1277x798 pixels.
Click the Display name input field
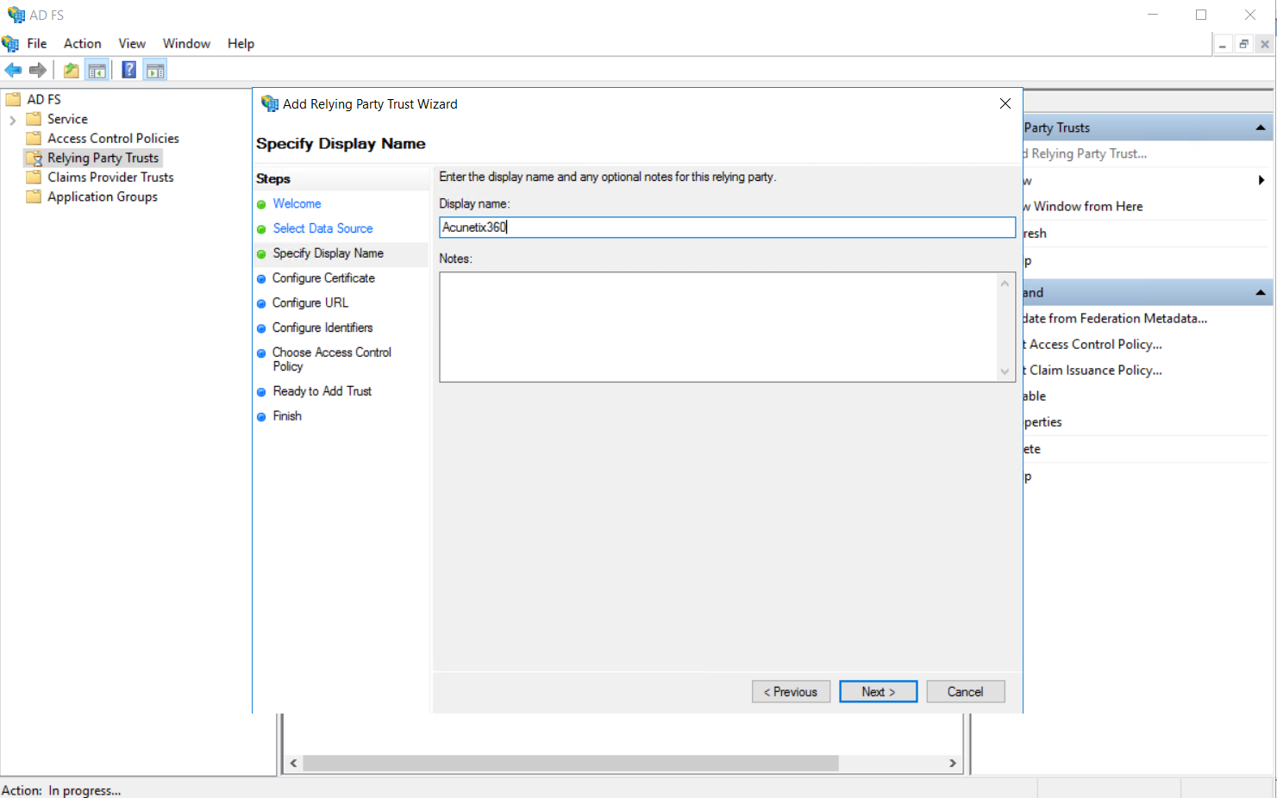point(727,228)
